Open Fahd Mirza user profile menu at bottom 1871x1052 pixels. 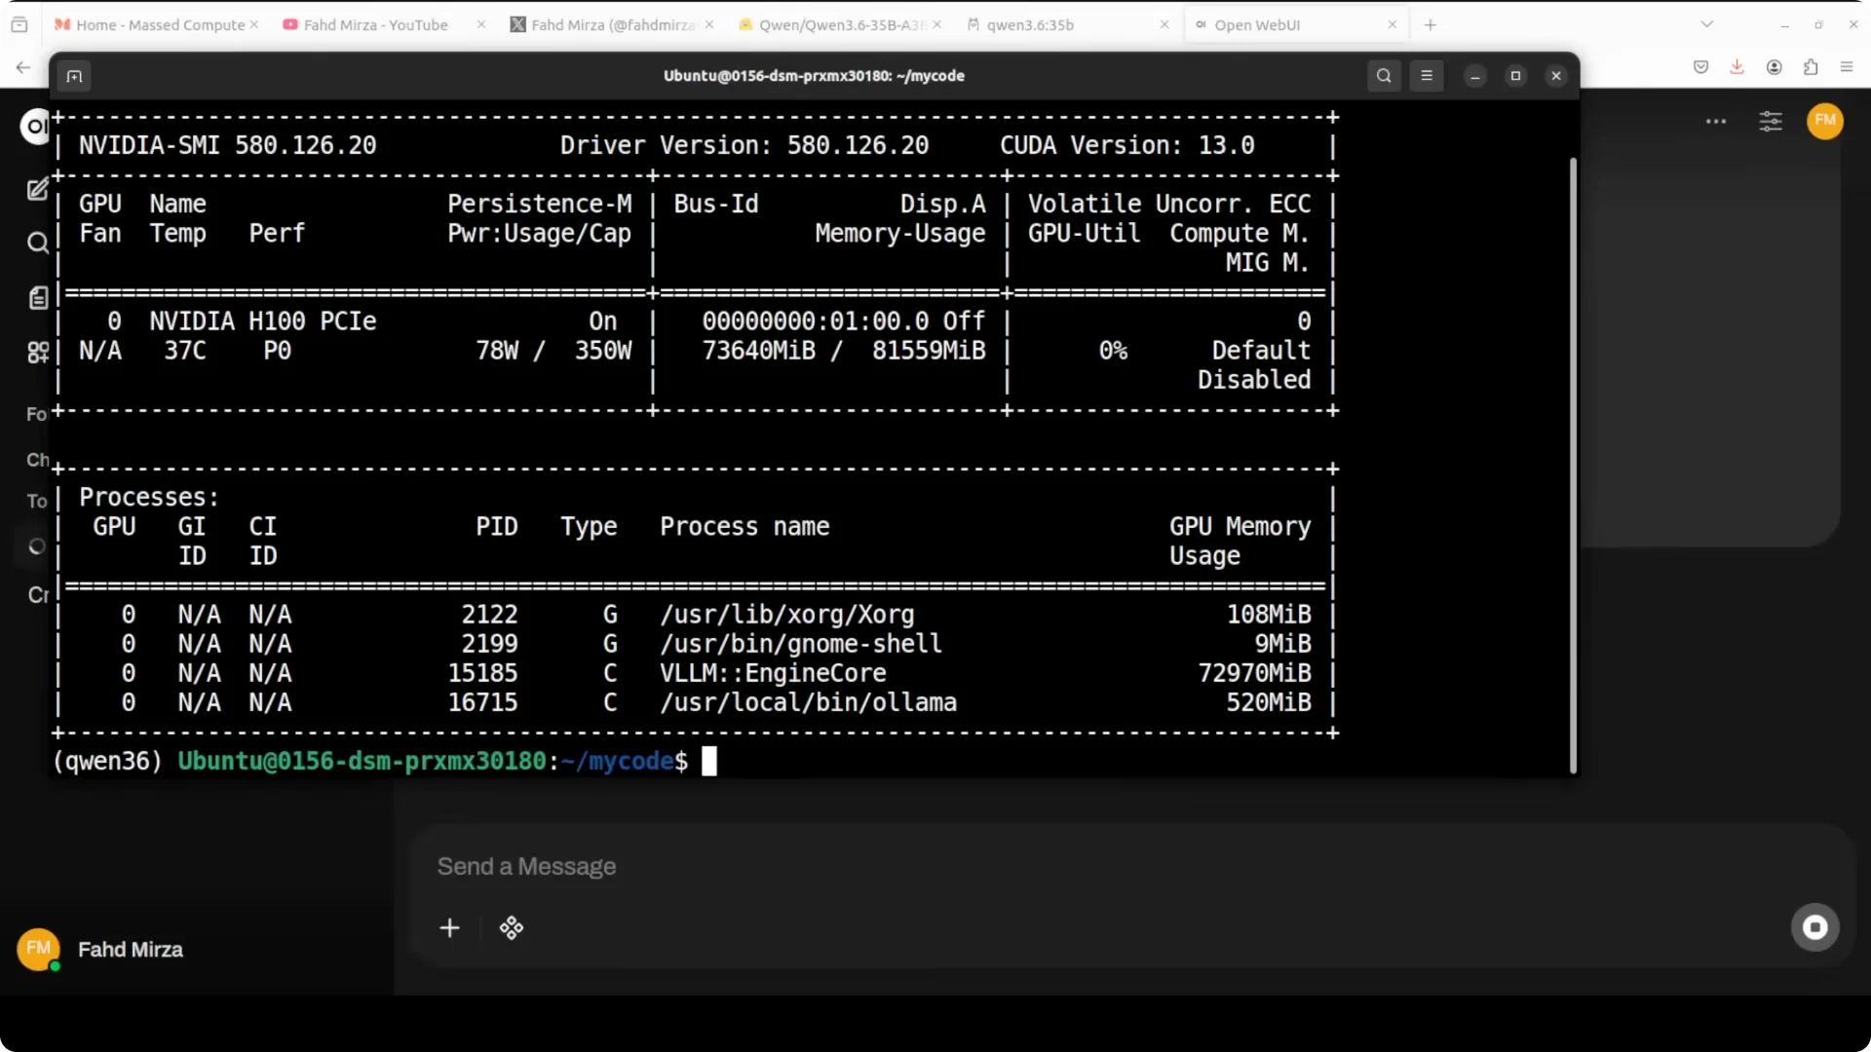[99, 950]
